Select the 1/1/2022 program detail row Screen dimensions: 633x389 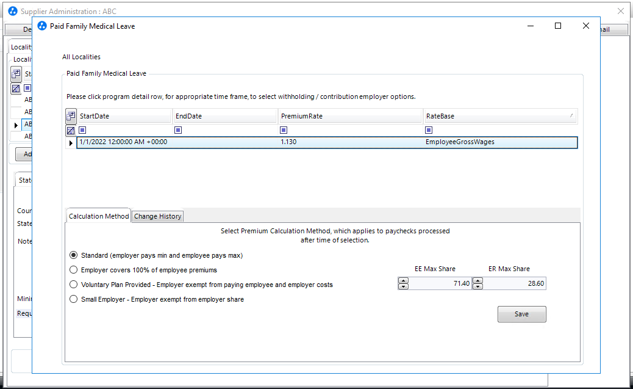pyautogui.click(x=327, y=142)
